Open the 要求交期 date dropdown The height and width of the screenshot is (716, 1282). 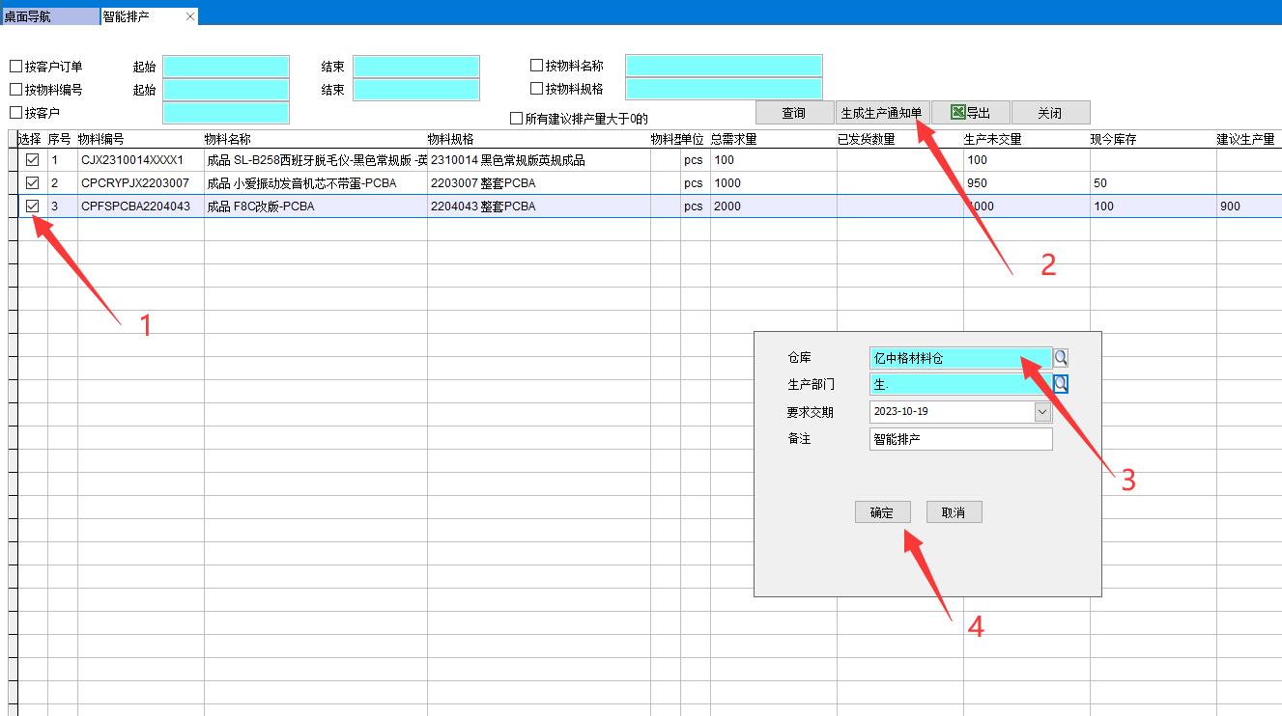1042,412
